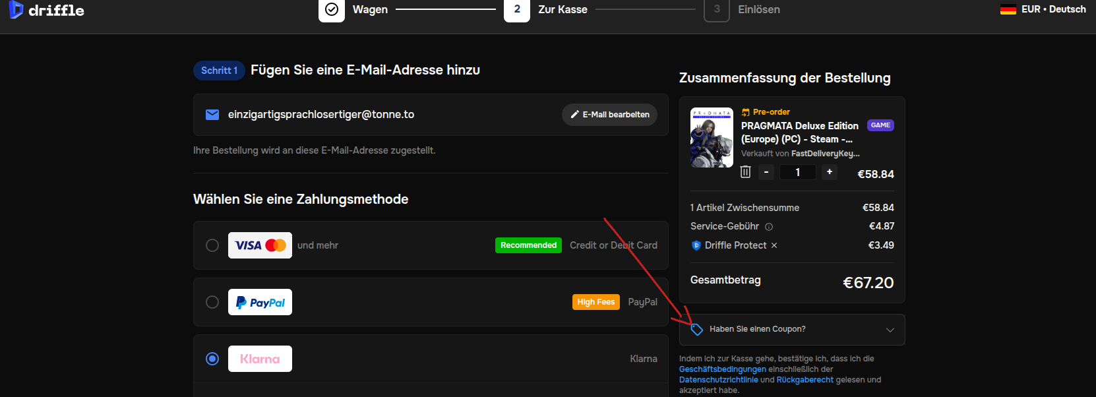
Task: Click the German flag icon
Action: tap(1008, 9)
